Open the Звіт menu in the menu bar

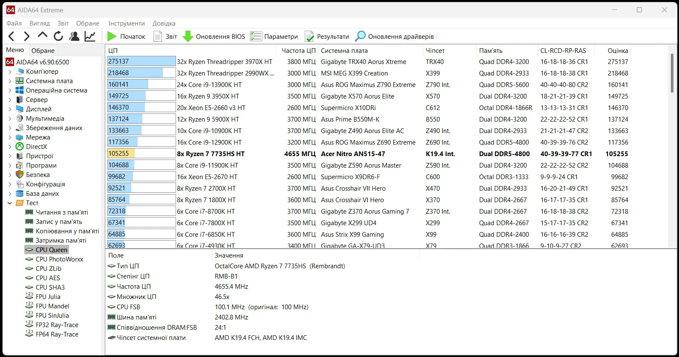[x=63, y=23]
